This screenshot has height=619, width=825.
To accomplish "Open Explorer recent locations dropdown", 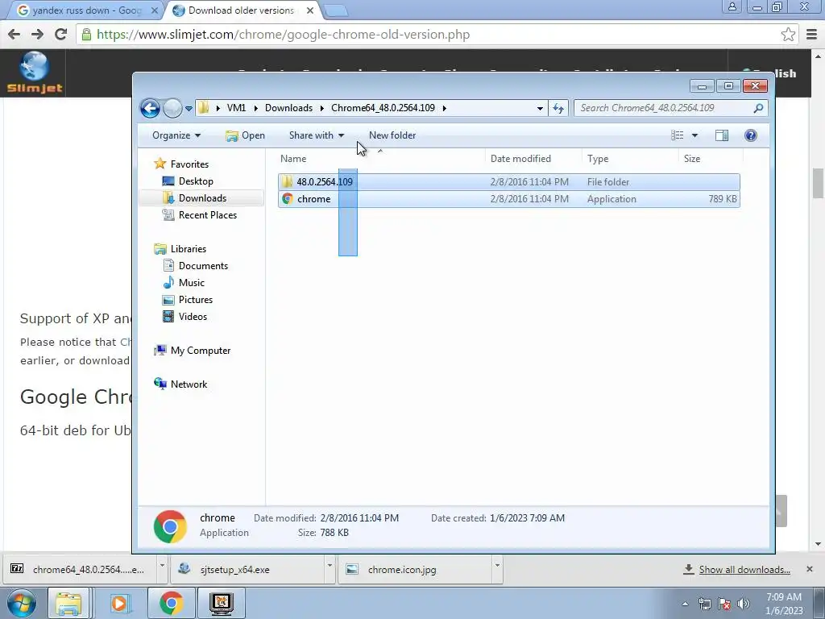I will [x=189, y=109].
